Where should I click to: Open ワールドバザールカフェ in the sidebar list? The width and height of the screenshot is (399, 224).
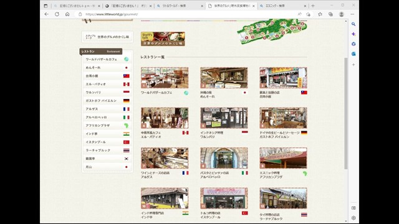point(107,59)
